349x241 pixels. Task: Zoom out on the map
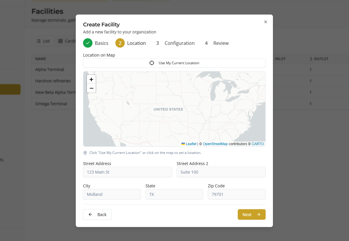pyautogui.click(x=91, y=88)
